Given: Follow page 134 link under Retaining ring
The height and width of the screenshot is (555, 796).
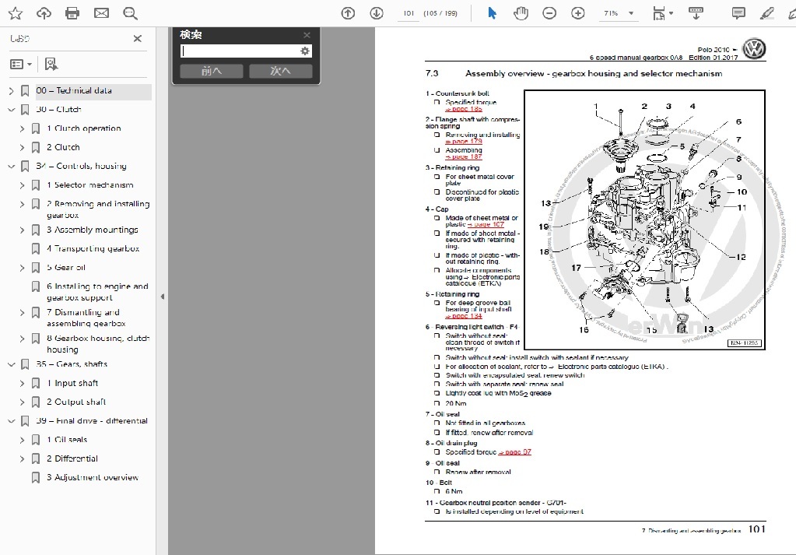Looking at the screenshot, I should 464,316.
